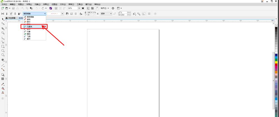Screen dimensions: 279x117
Task: Toggle the Show rulers button
Action: pos(88,8)
